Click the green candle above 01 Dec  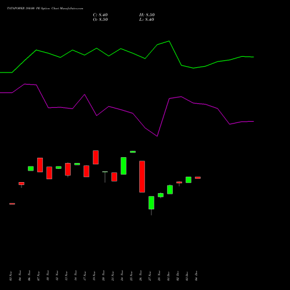click(x=170, y=190)
